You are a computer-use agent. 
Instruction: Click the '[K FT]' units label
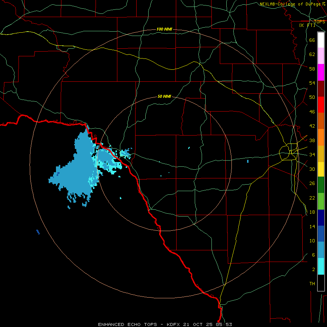(307, 25)
